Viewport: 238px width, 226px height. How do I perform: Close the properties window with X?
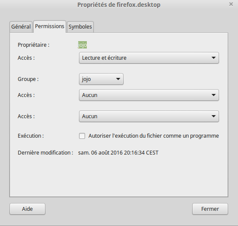231,4
